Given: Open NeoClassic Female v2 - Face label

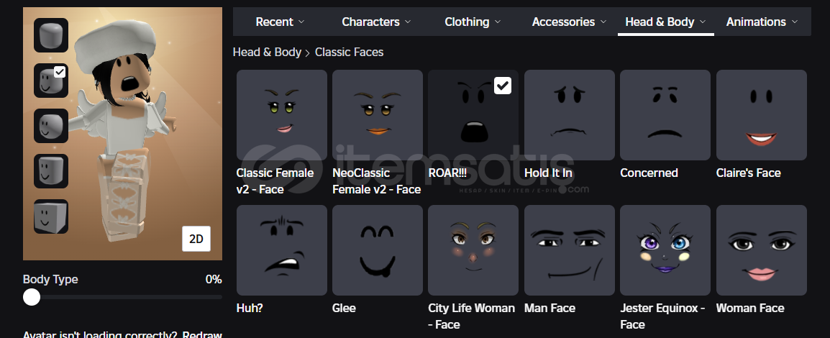Looking at the screenshot, I should tap(376, 181).
